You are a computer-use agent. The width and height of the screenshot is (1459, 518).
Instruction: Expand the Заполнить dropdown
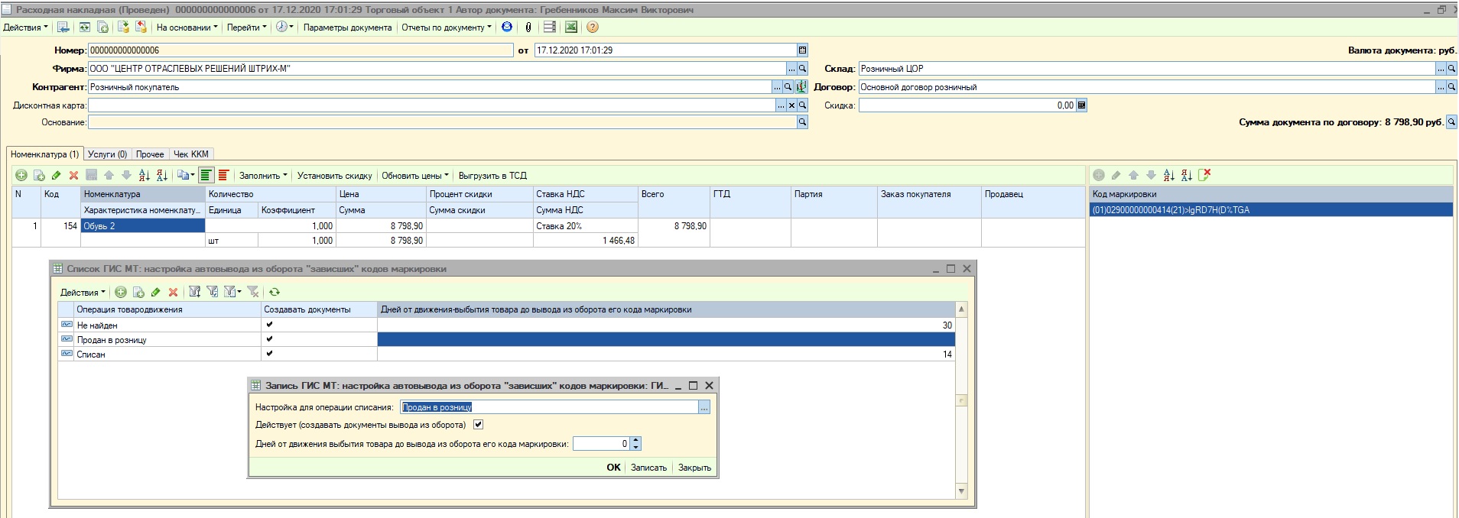point(263,176)
